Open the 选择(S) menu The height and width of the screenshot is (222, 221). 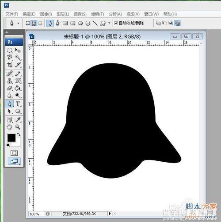pos(80,14)
